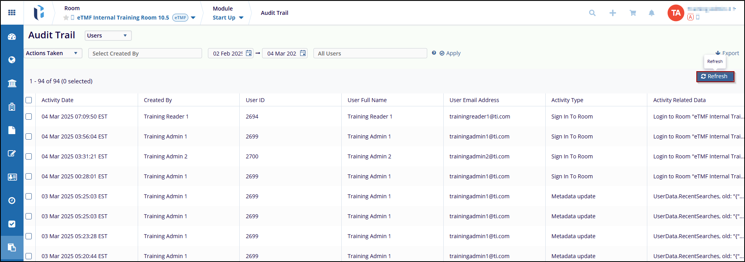The image size is (745, 262).
Task: Click the Export link
Action: (727, 53)
